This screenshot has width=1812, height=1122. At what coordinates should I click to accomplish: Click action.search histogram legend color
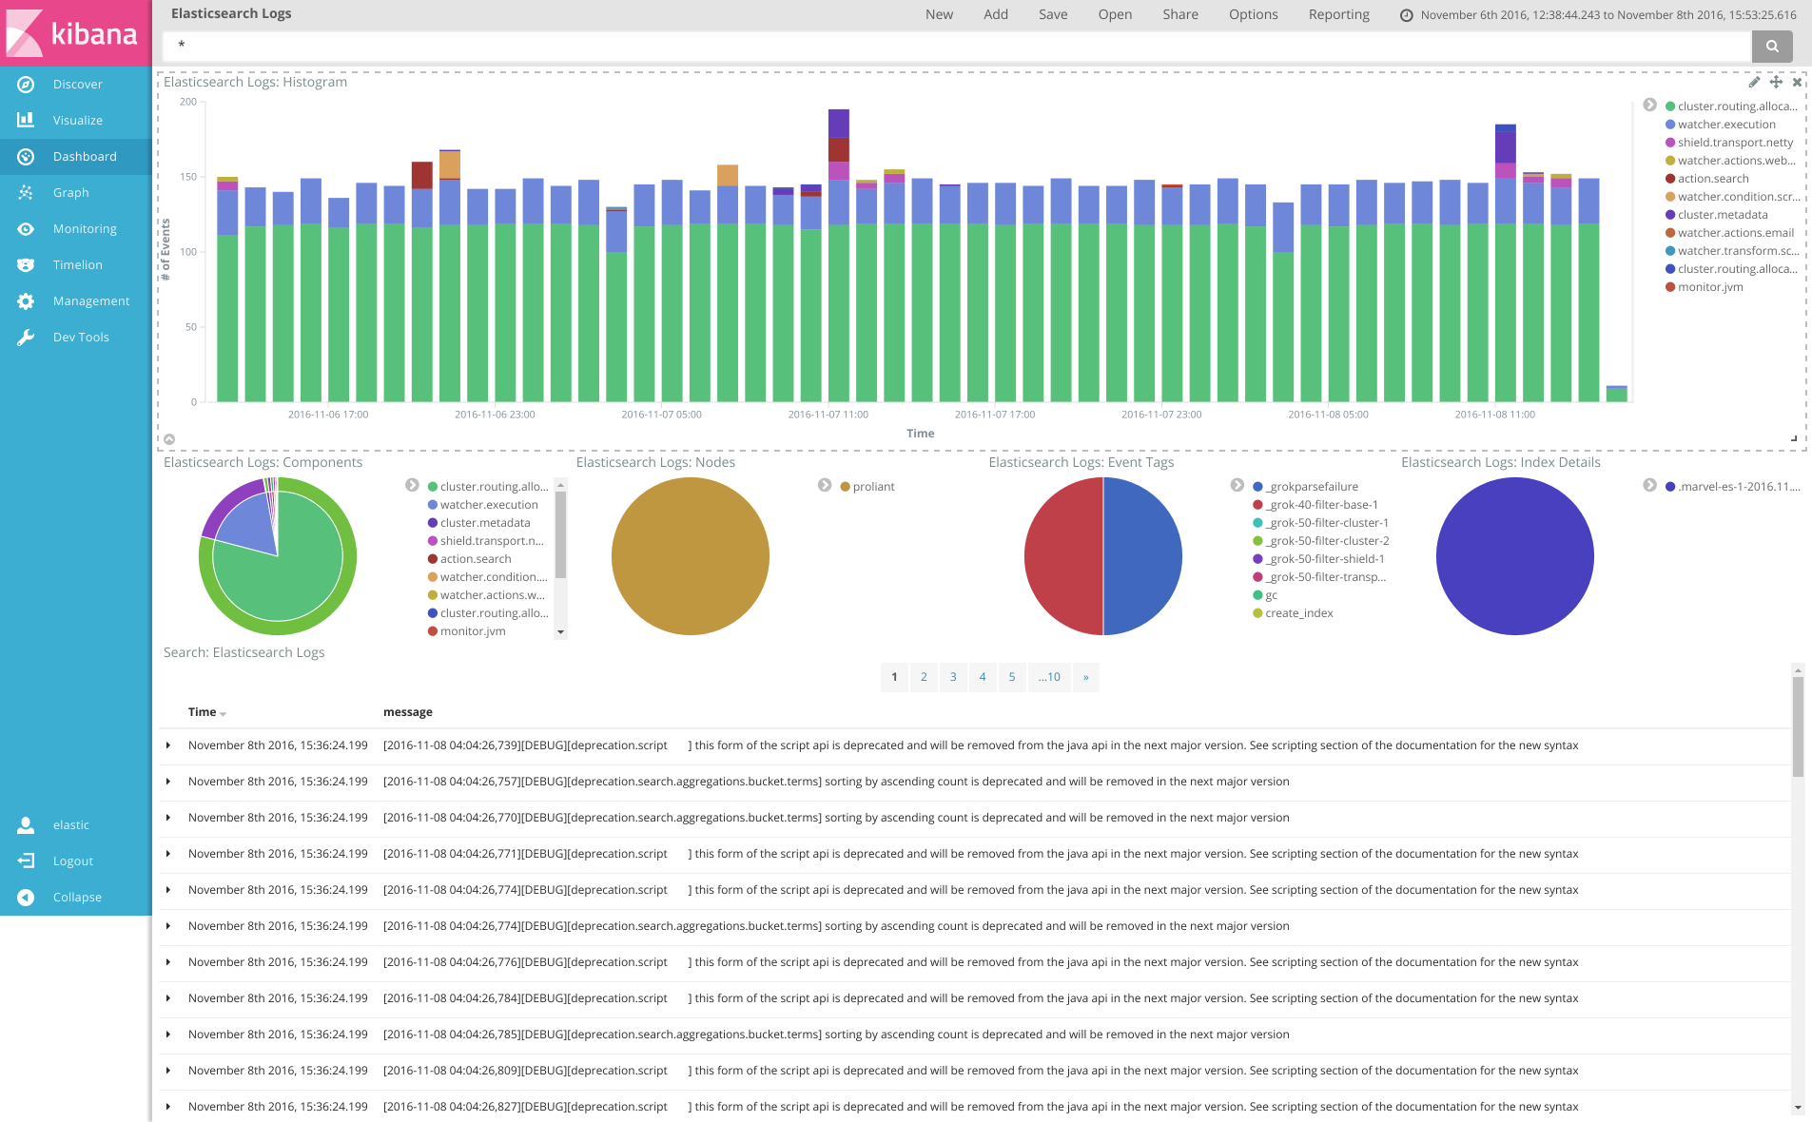pos(1670,179)
